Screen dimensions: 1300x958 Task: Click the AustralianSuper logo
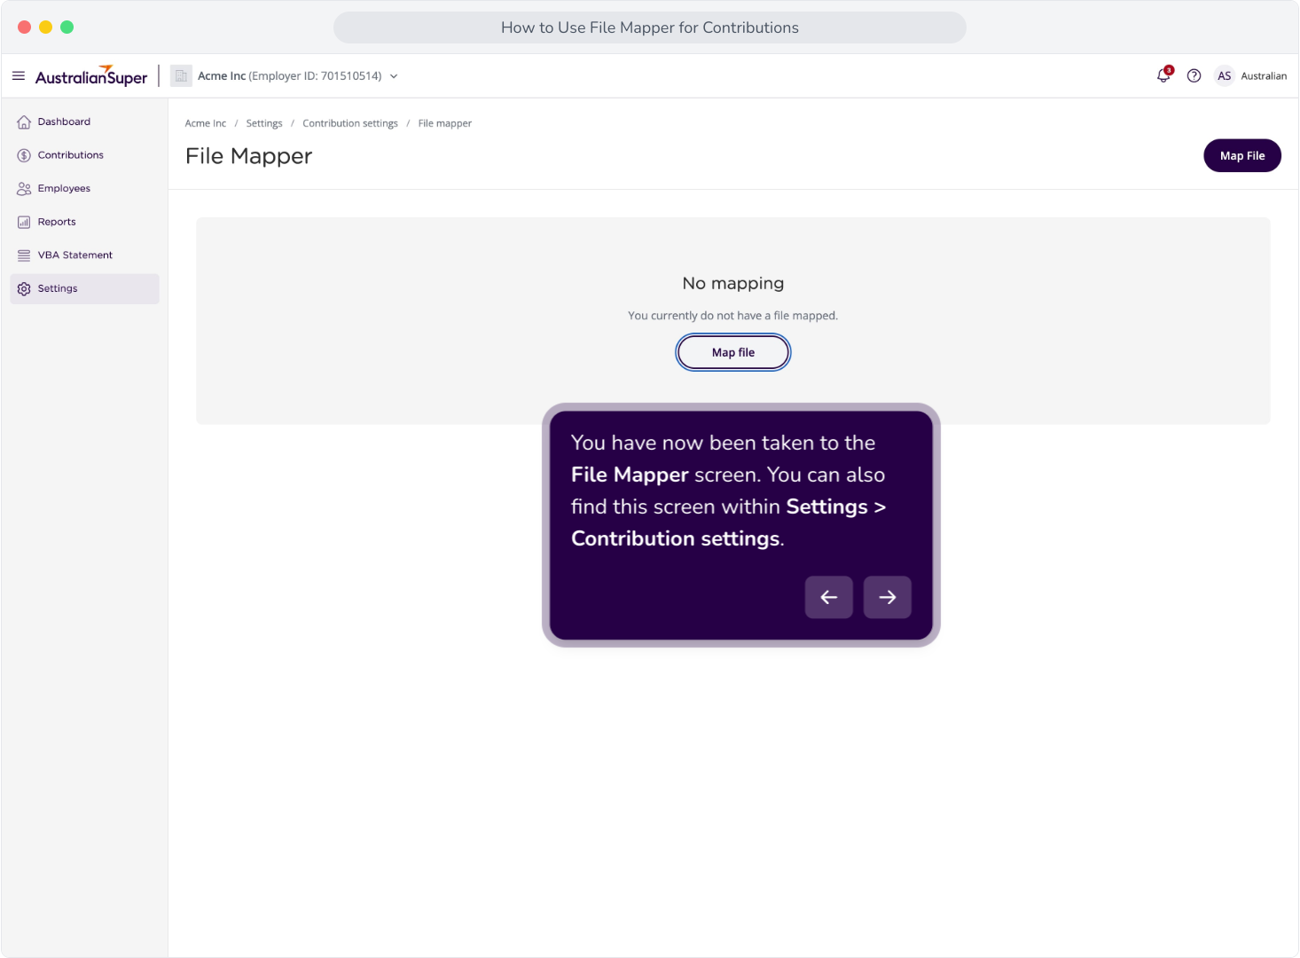coord(91,76)
